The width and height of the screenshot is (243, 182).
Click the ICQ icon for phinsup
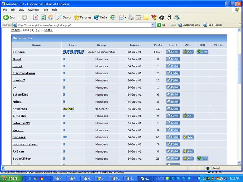coord(202,52)
